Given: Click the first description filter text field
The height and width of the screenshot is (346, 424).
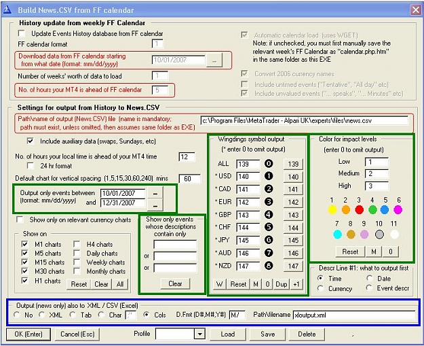Looking at the screenshot, I should (175, 244).
